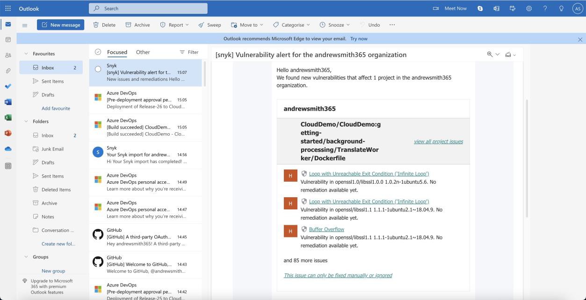586x300 pixels.
Task: Open Outlook Settings gear
Action: coord(528,8)
